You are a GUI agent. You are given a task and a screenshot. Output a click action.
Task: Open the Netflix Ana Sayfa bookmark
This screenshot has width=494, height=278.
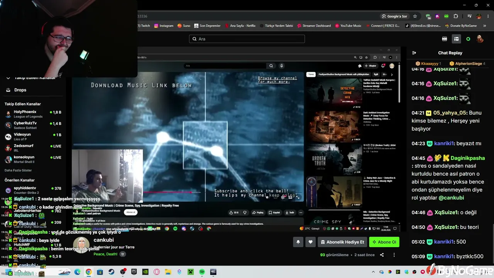click(x=240, y=26)
